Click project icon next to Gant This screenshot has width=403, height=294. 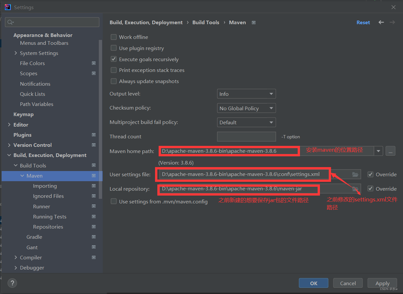point(94,247)
